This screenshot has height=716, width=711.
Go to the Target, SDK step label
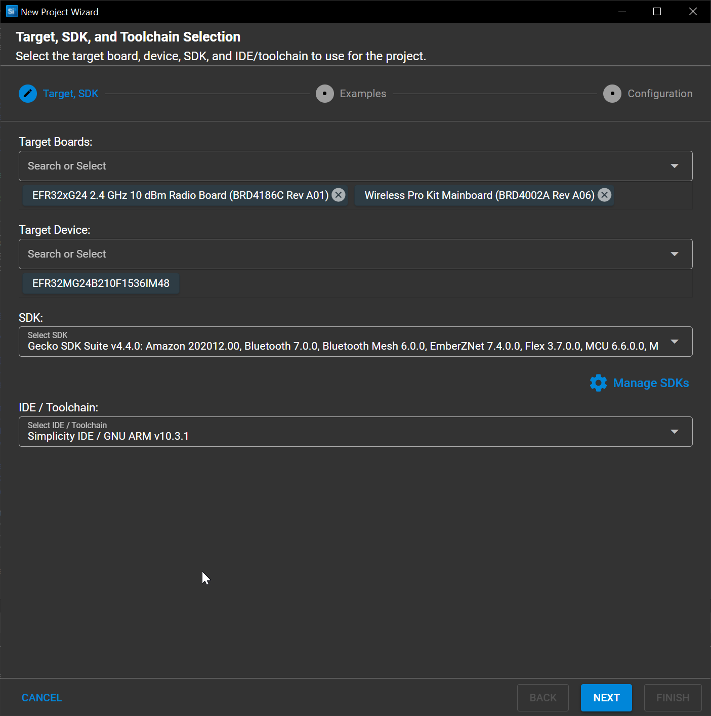pyautogui.click(x=71, y=94)
